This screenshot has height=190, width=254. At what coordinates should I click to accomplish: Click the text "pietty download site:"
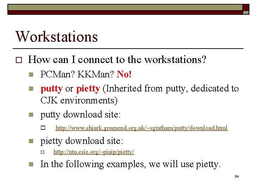(x=81, y=141)
